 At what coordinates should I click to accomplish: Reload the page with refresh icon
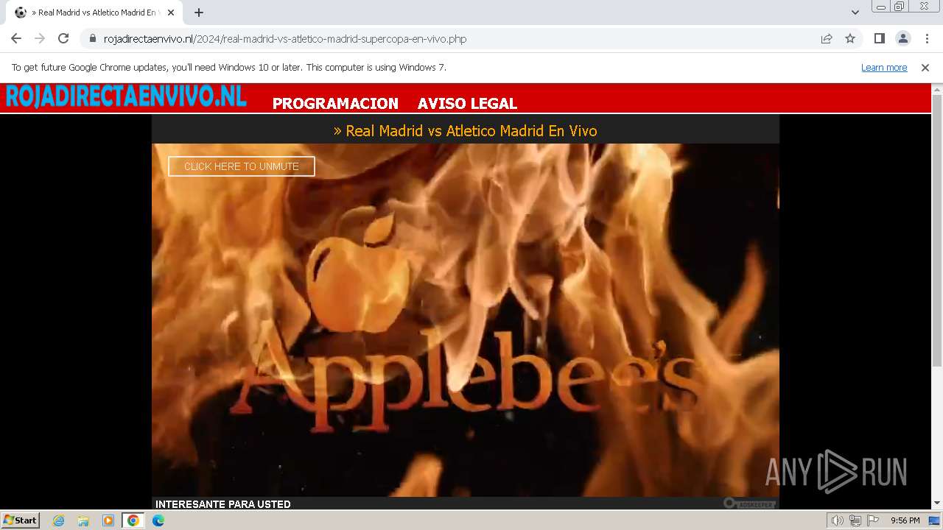click(x=63, y=39)
